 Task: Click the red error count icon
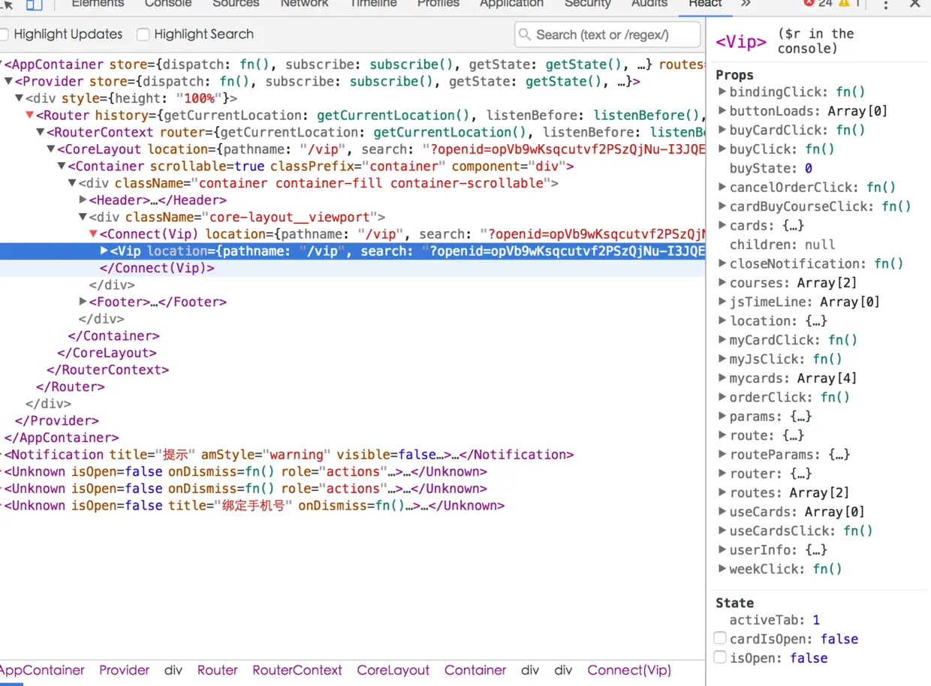point(809,4)
